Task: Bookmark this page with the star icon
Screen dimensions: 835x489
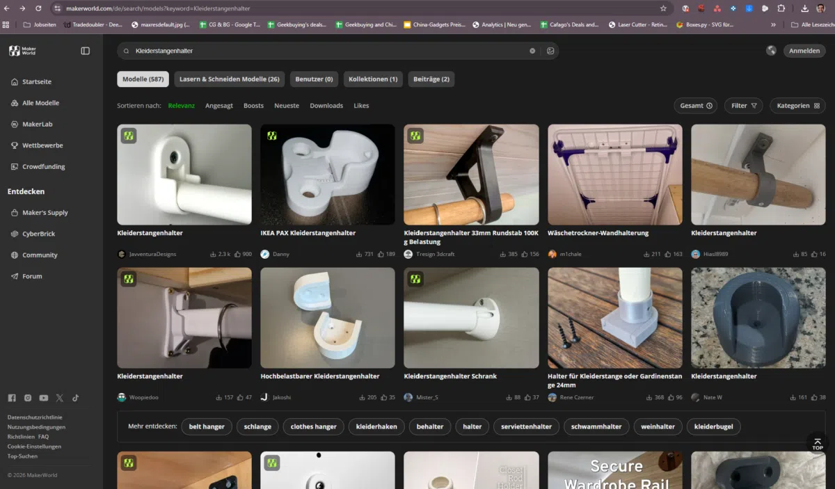Action: click(x=663, y=8)
